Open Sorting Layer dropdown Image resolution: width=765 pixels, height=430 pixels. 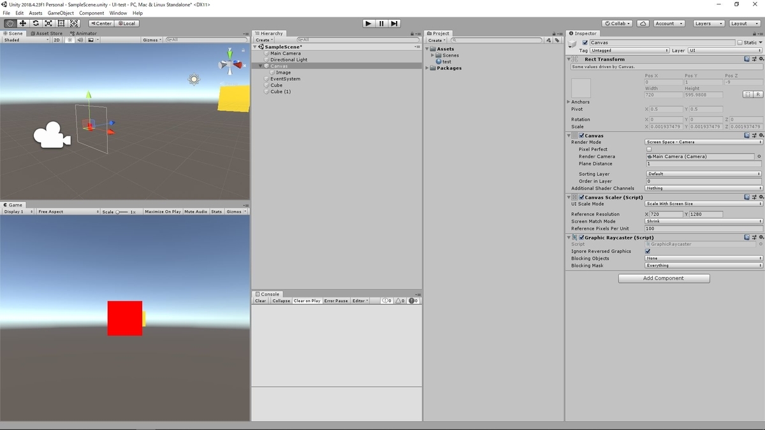tap(704, 173)
